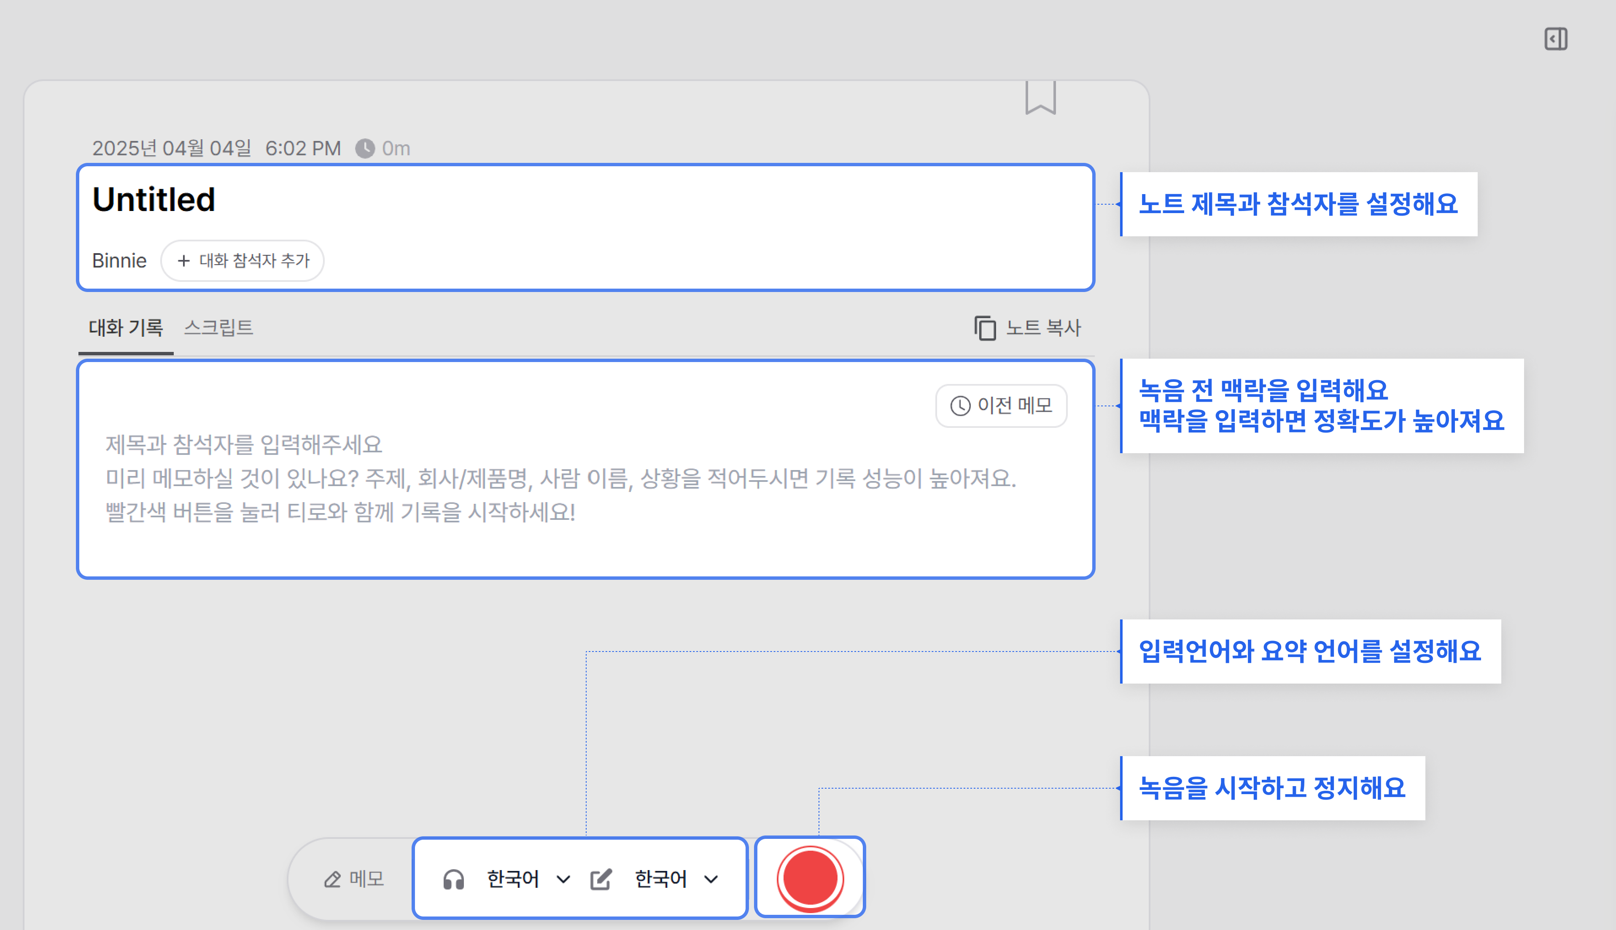Click the Untitled title field
This screenshot has height=930, width=1616.
[x=154, y=200]
